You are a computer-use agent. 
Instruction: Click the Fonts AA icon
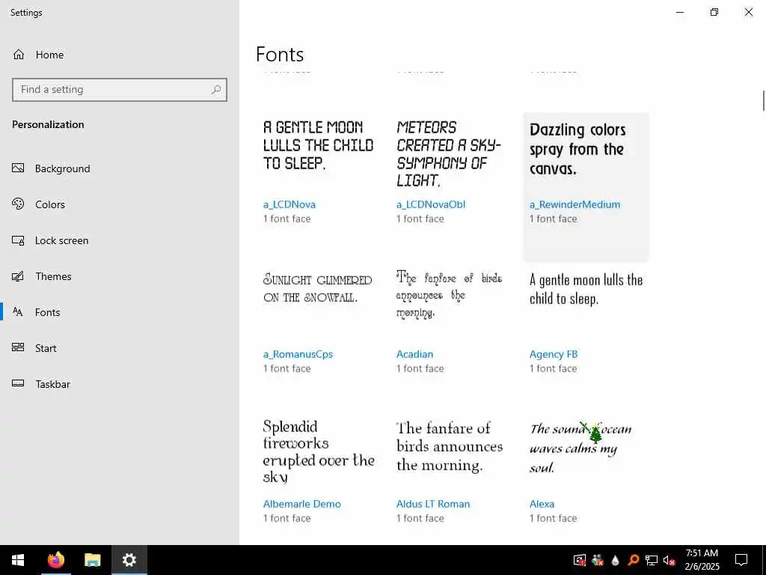pyautogui.click(x=18, y=312)
